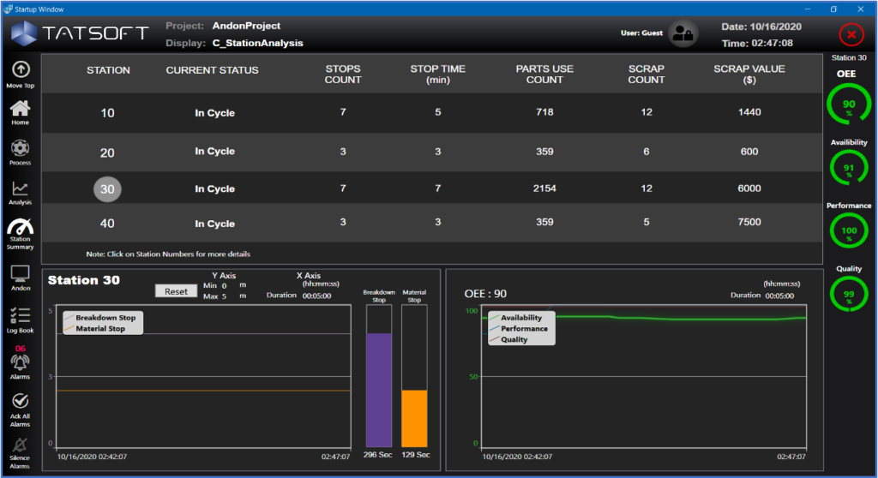The height and width of the screenshot is (478, 878).
Task: Click the Move Top arrow icon
Action: (21, 70)
